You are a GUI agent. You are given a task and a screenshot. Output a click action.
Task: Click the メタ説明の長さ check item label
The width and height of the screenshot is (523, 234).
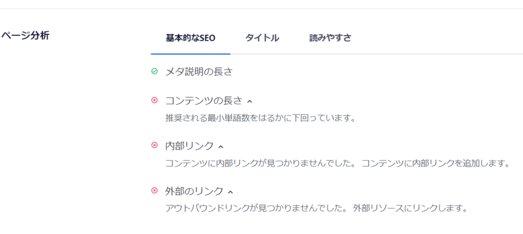click(199, 72)
